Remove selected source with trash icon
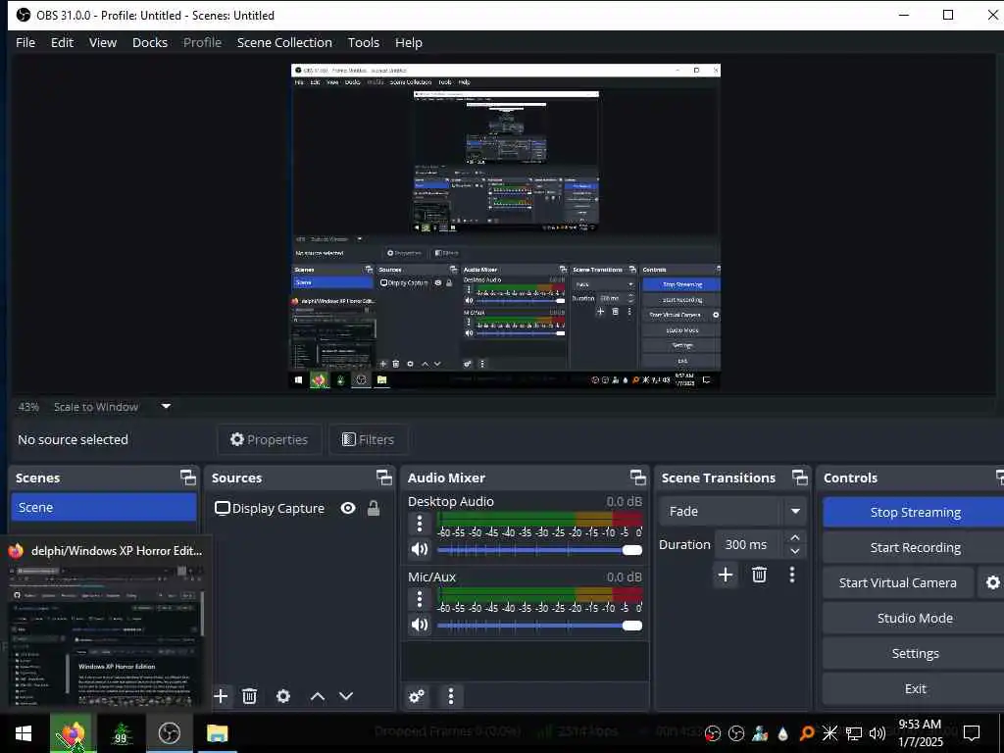1004x753 pixels. 250,696
